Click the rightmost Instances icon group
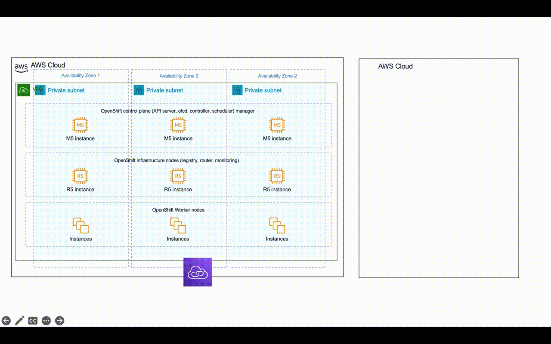Screen dimensions: 551x344 coord(277,224)
